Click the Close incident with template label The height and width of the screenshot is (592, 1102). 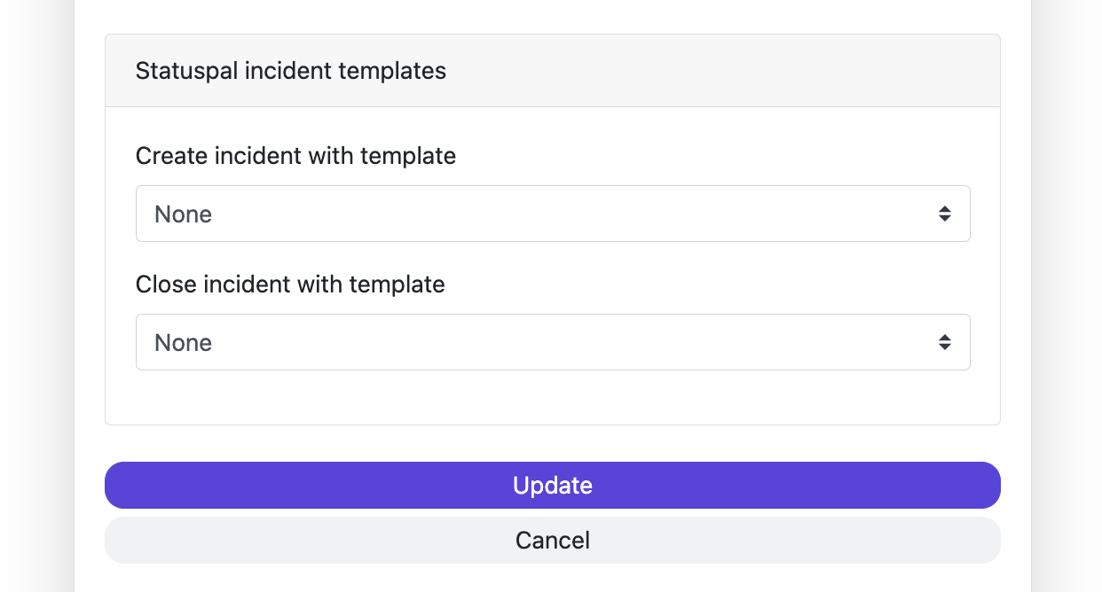tap(290, 284)
